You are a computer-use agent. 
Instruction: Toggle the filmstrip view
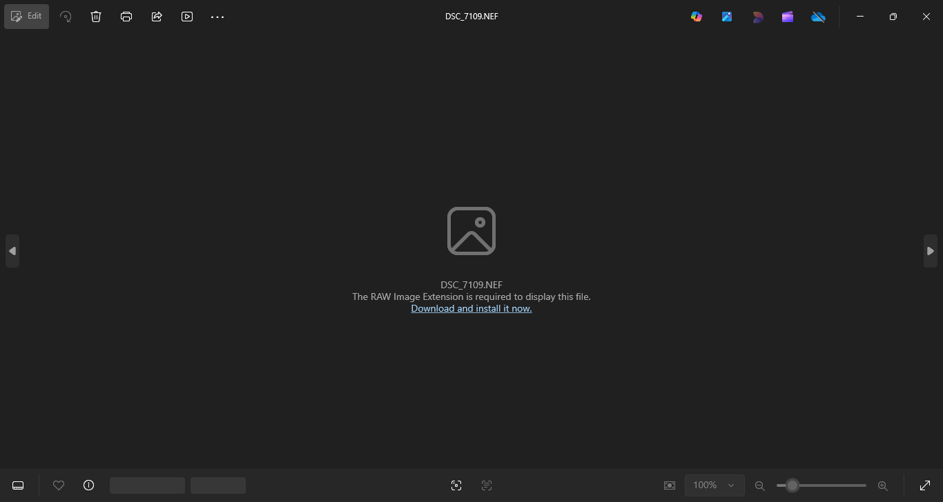18,485
